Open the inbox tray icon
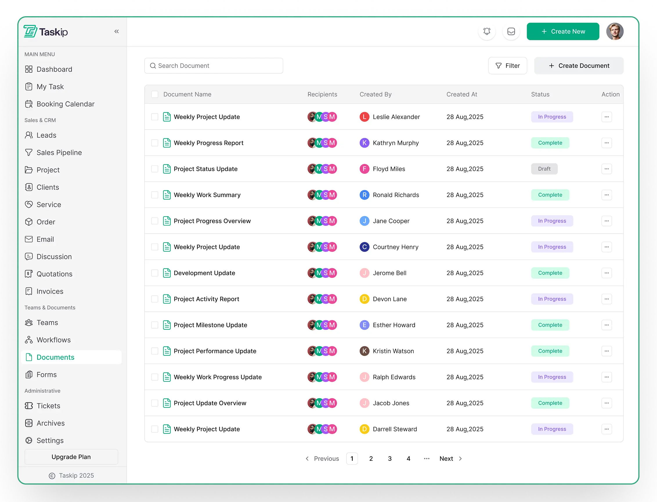Screen dimensions: 657x502 click(511, 31)
